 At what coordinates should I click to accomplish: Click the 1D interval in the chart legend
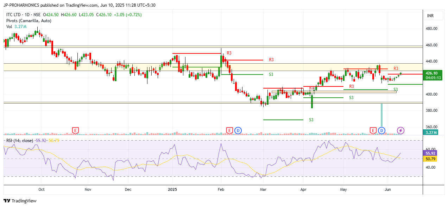(27, 15)
